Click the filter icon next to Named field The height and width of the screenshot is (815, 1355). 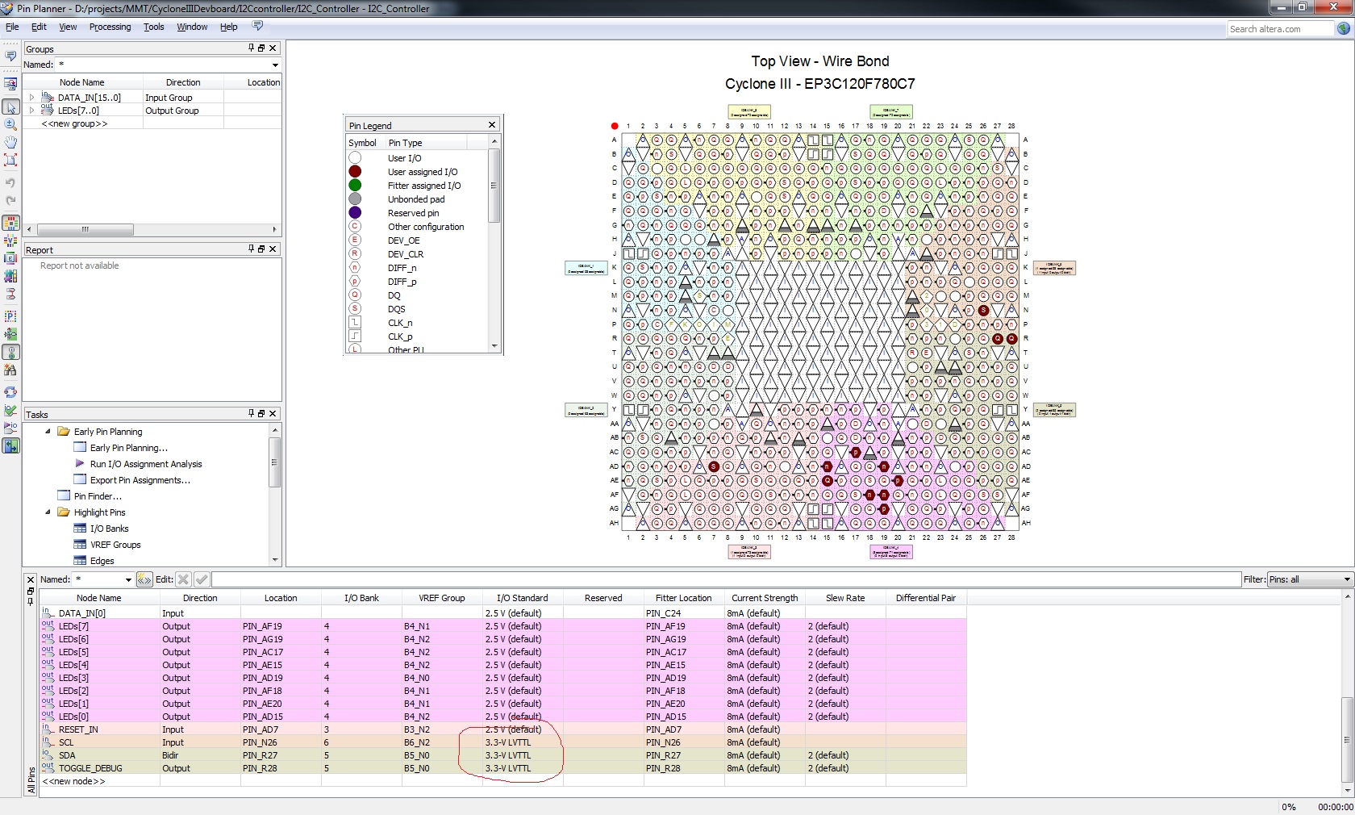(x=144, y=579)
